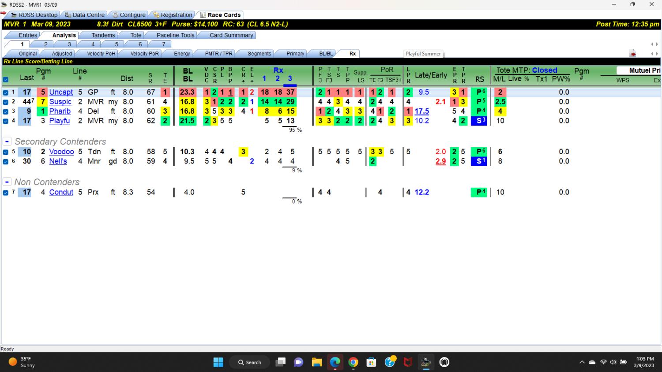Open Microsoft Edge from taskbar

[x=335, y=362]
